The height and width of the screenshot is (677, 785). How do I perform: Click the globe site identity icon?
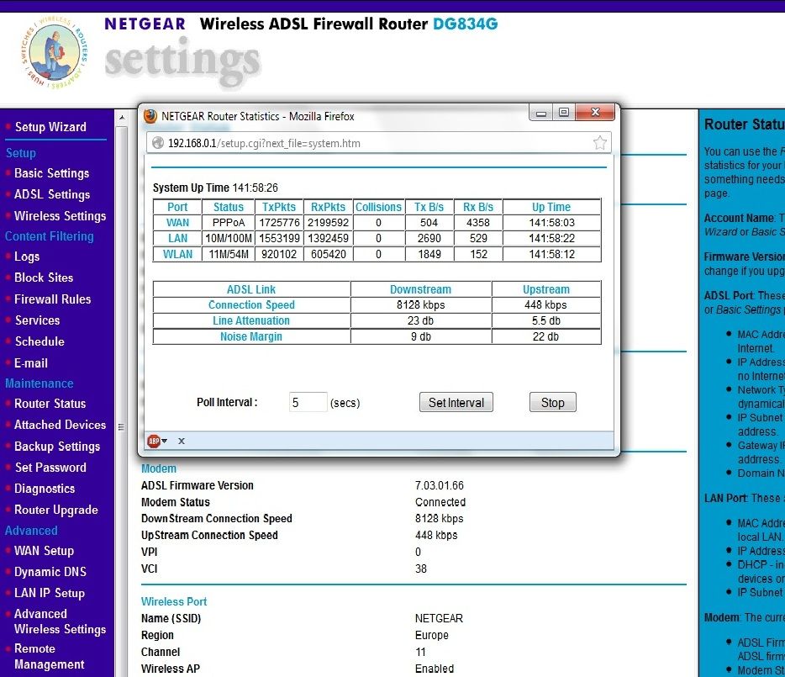[158, 143]
